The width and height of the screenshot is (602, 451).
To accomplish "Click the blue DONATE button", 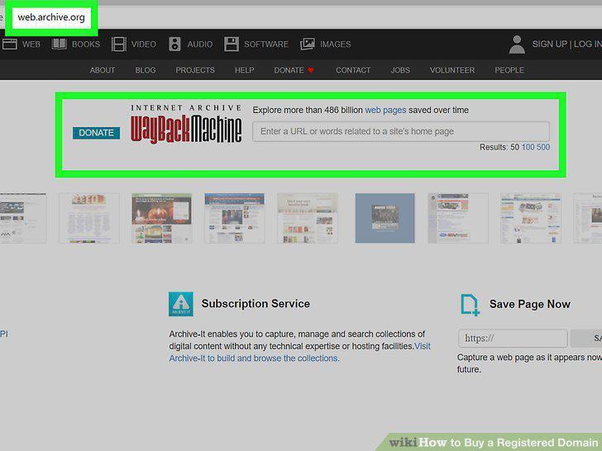I will pos(97,133).
